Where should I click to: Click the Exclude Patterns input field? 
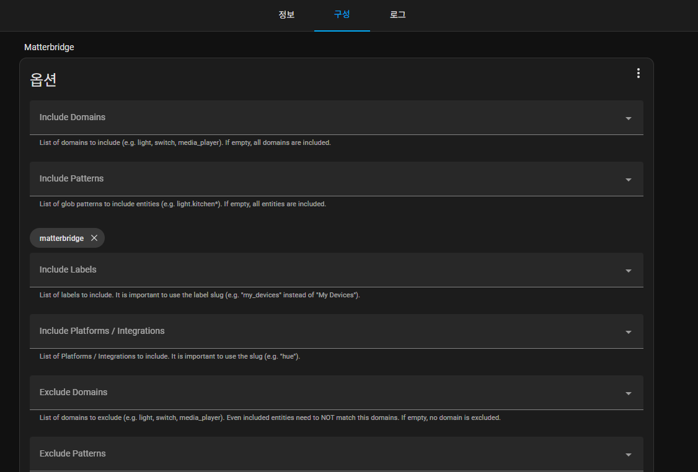[336, 454]
